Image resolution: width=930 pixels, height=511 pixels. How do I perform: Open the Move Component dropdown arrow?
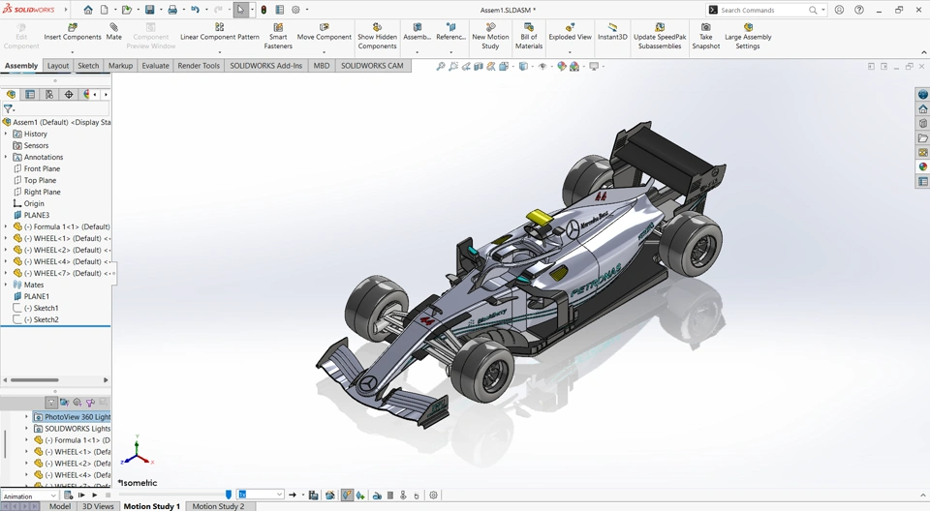324,52
